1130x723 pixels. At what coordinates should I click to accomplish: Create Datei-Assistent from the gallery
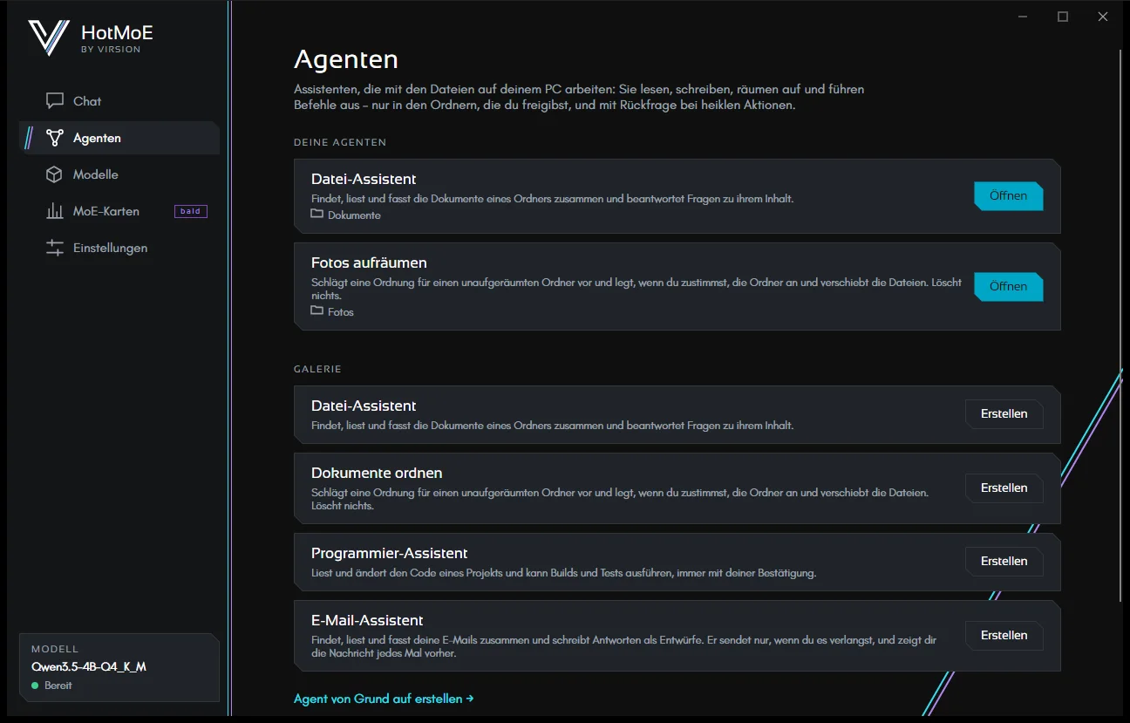1004,413
